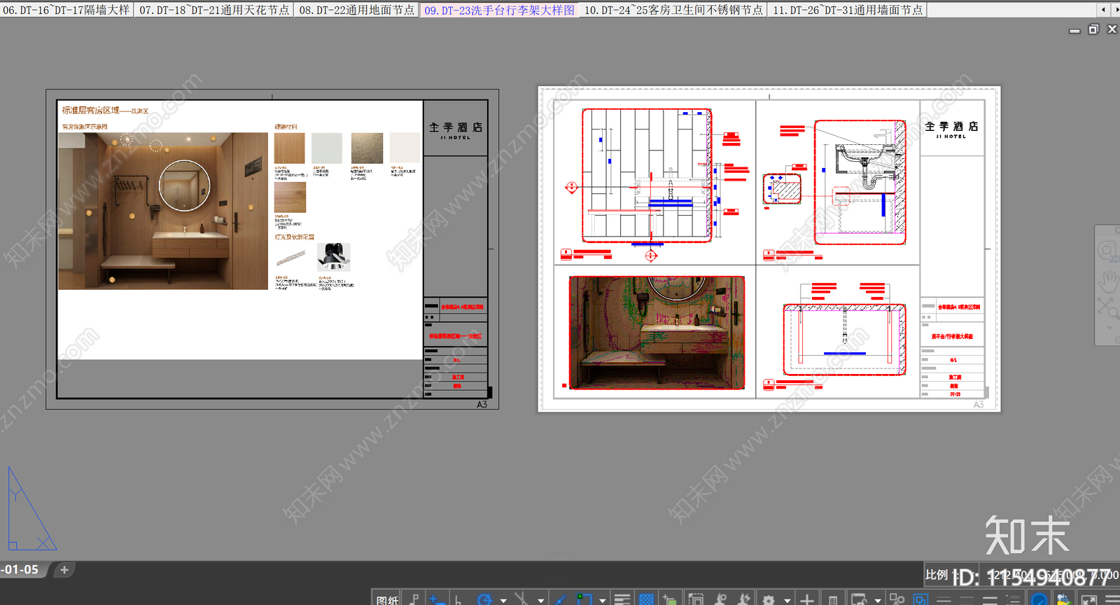Toggle isometric drafting status icon
The height and width of the screenshot is (605, 1120).
(522, 599)
